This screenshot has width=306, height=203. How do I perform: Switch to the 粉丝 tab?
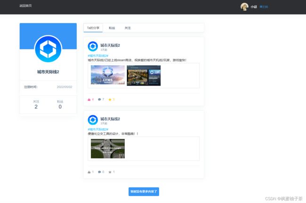tap(112, 28)
